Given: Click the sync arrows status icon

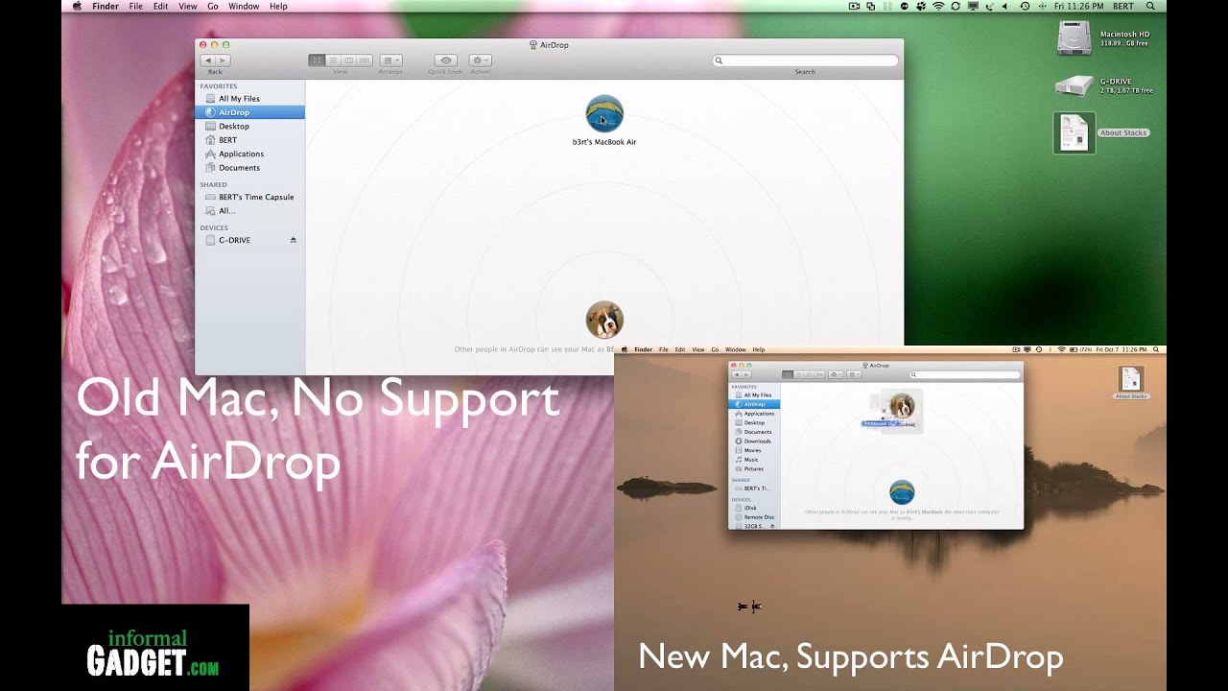Looking at the screenshot, I should click(956, 6).
